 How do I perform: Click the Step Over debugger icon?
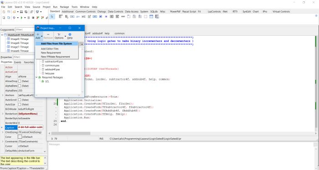(42, 18)
